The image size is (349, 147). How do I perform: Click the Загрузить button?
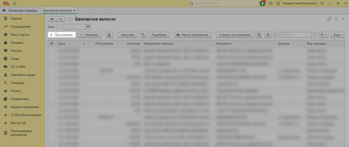(128, 35)
